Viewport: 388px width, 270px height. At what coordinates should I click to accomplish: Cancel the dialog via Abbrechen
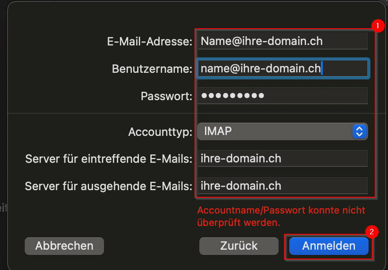tap(64, 246)
